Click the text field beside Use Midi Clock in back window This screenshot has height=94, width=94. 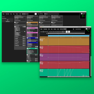coord(52,14)
